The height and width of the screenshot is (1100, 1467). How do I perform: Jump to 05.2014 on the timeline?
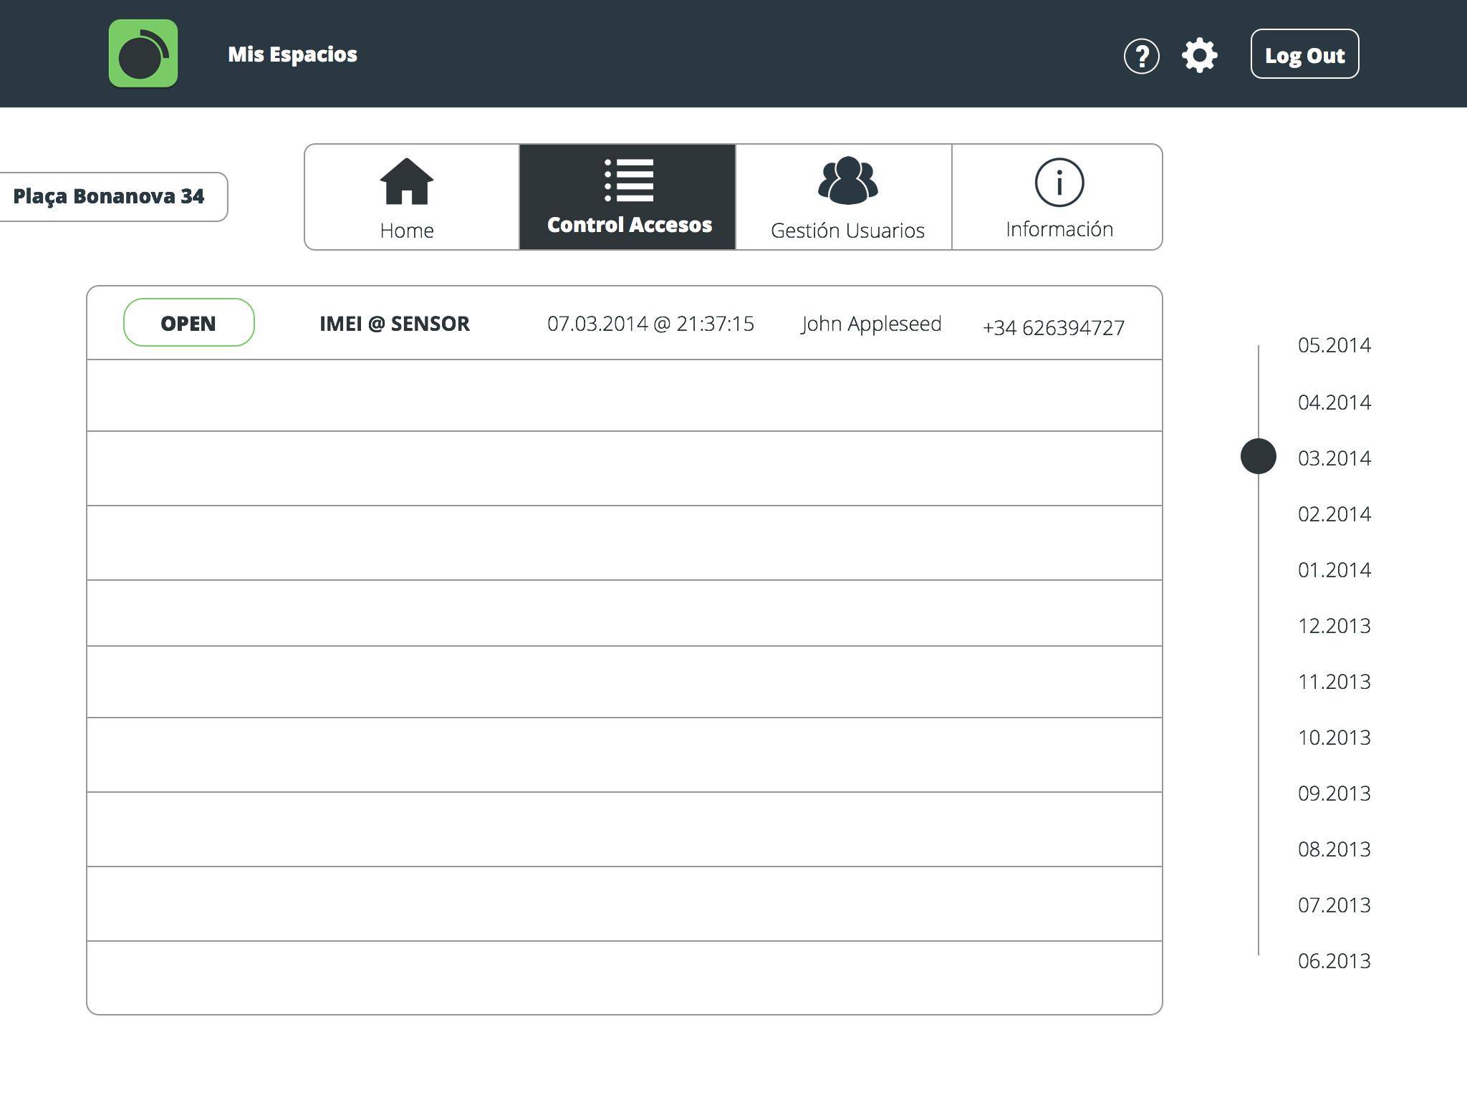(x=1334, y=345)
